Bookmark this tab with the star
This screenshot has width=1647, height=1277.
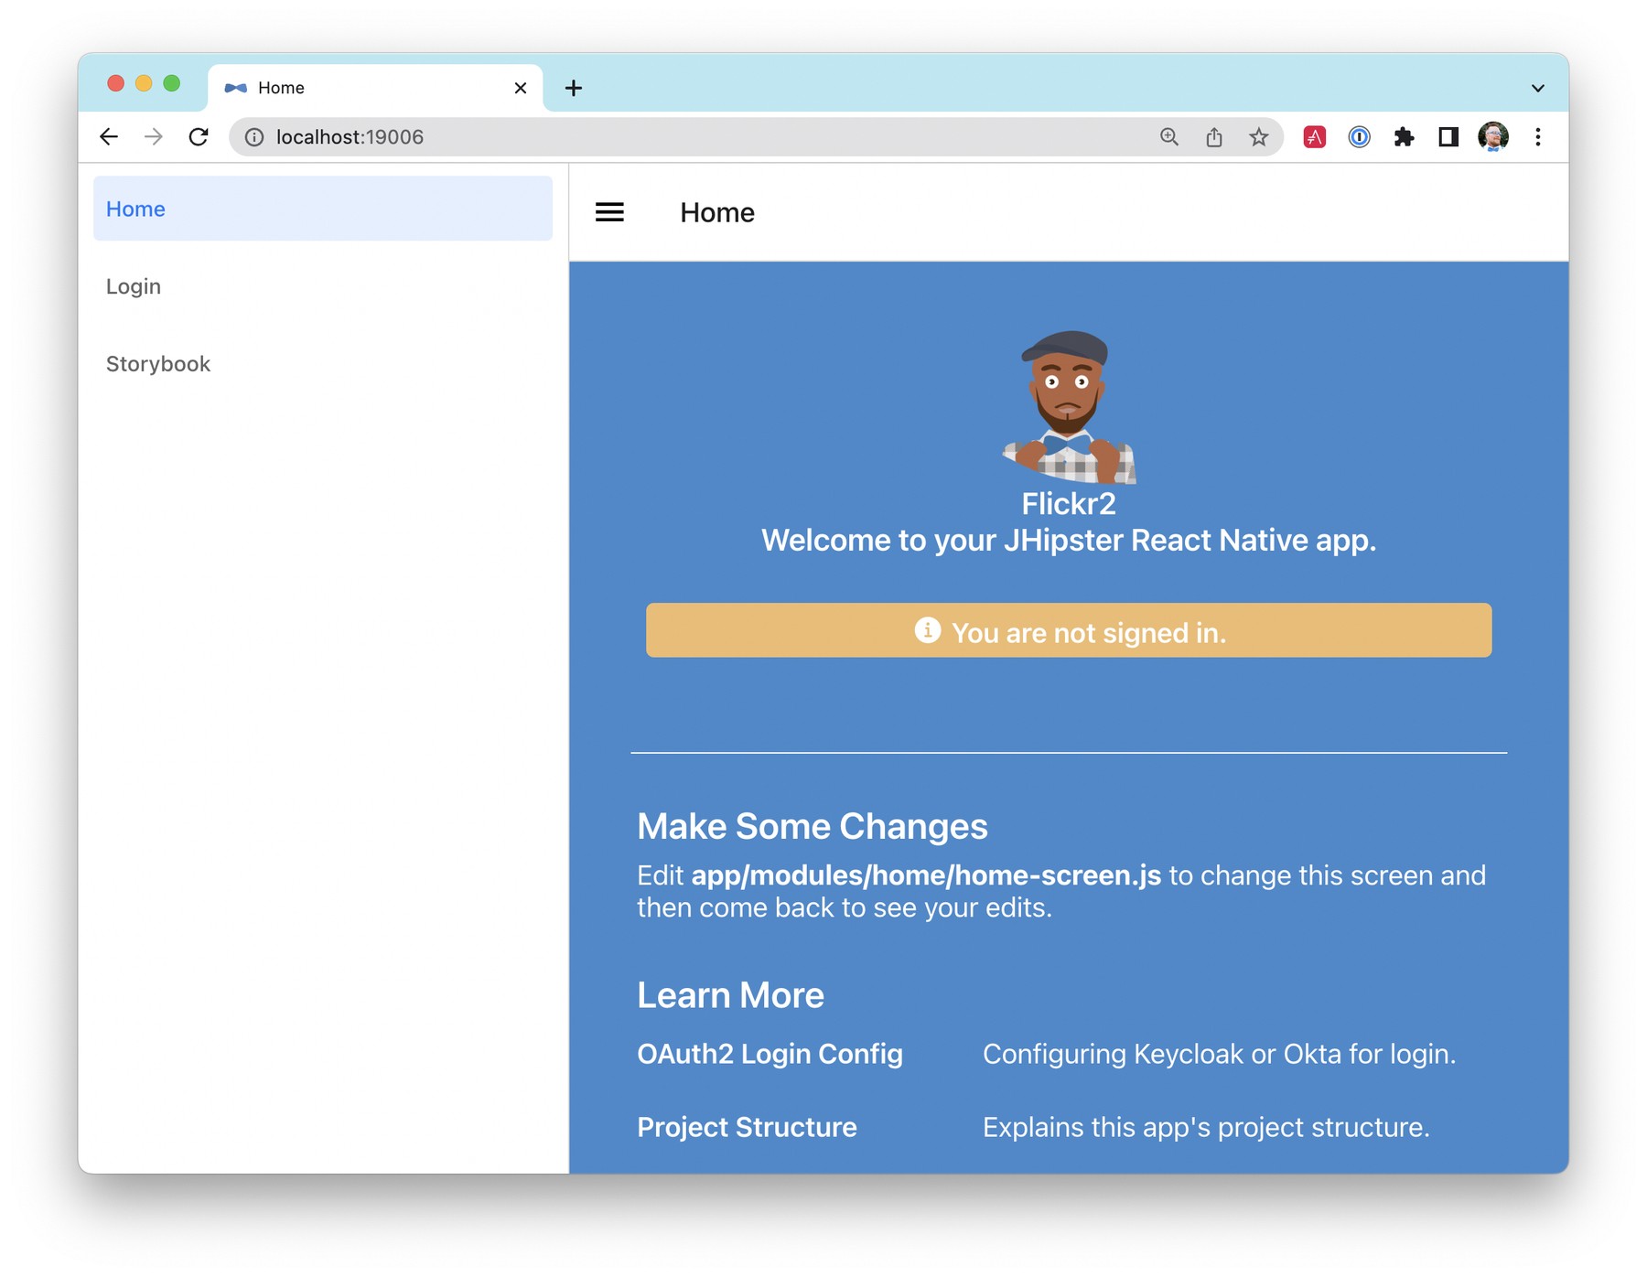point(1259,137)
